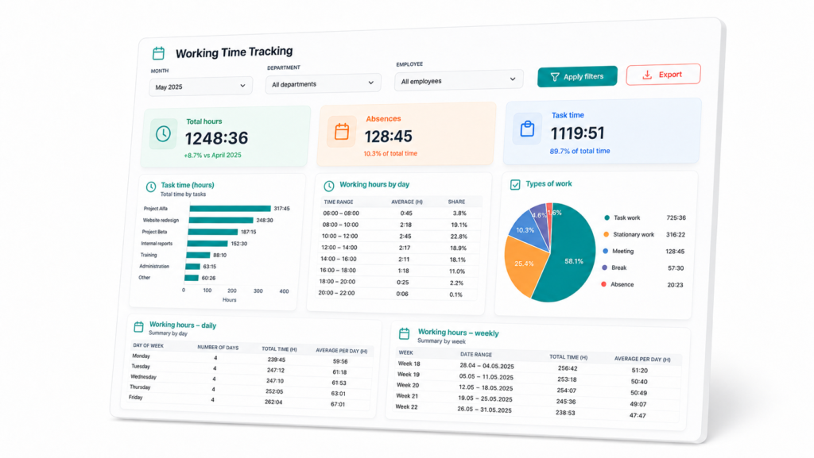Click the clock icon in Total hours card
Image resolution: width=814 pixels, height=458 pixels.
163,133
